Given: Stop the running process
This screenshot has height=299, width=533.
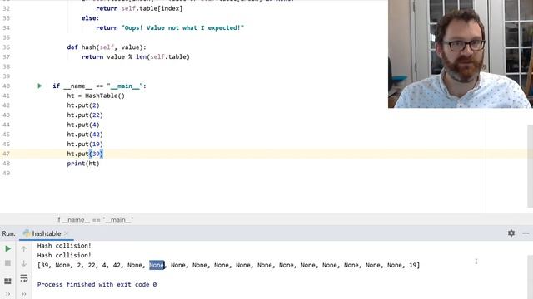Looking at the screenshot, I should click(7, 263).
